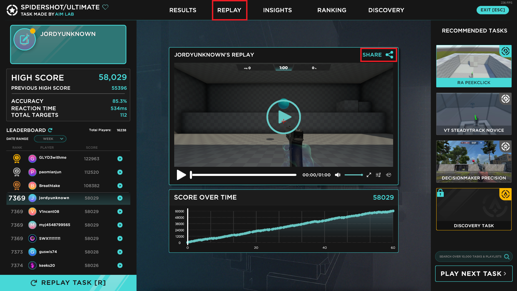Switch to the INSIGHTS tab
This screenshot has width=517, height=291.
click(277, 10)
